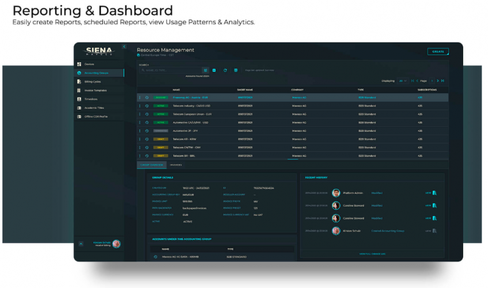
Task: Collapse the sidebar with the chevron button
Action: [x=124, y=46]
